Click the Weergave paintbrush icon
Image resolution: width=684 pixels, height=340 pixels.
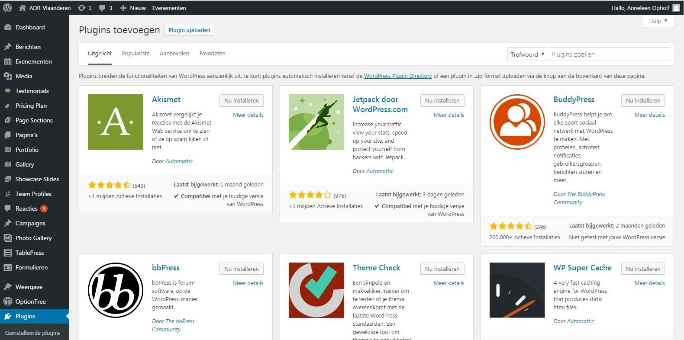click(8, 287)
